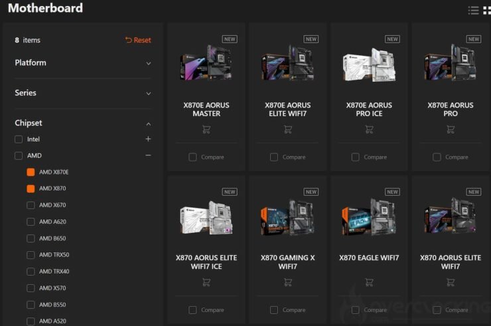Image resolution: width=491 pixels, height=326 pixels.
Task: Reset all applied filters
Action: 138,40
